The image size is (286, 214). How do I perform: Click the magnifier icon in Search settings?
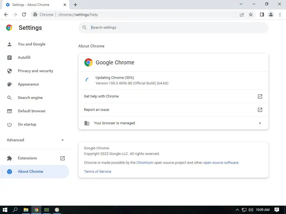click(84, 28)
